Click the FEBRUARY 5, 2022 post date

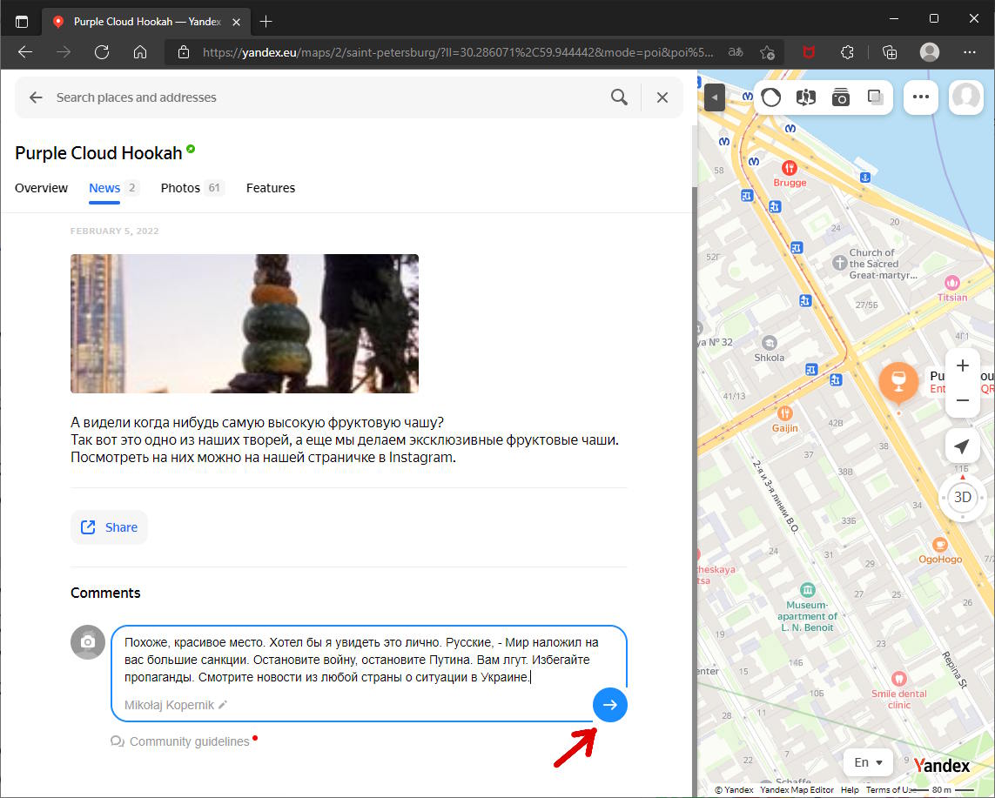pyautogui.click(x=114, y=231)
